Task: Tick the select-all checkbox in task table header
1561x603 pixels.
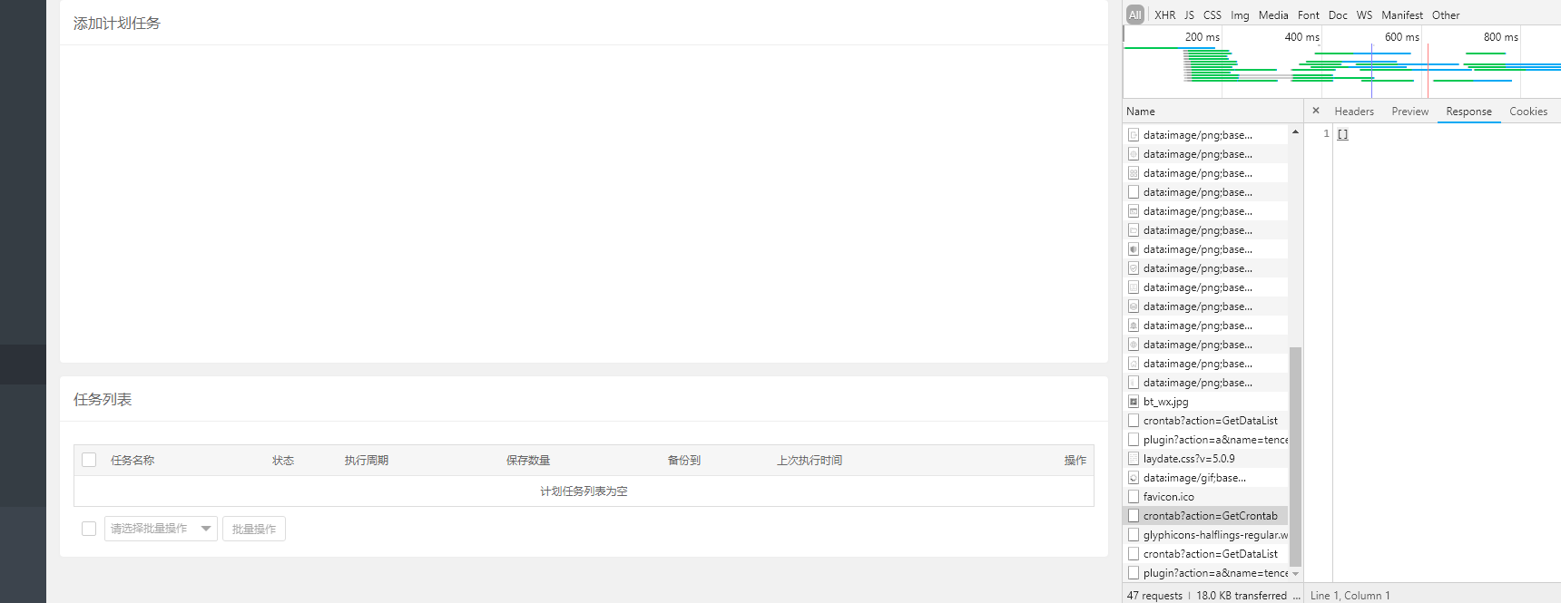Action: pos(89,460)
